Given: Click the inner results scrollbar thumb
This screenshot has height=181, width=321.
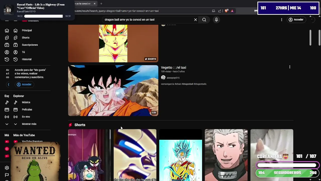Looking at the screenshot, I should (x=310, y=38).
